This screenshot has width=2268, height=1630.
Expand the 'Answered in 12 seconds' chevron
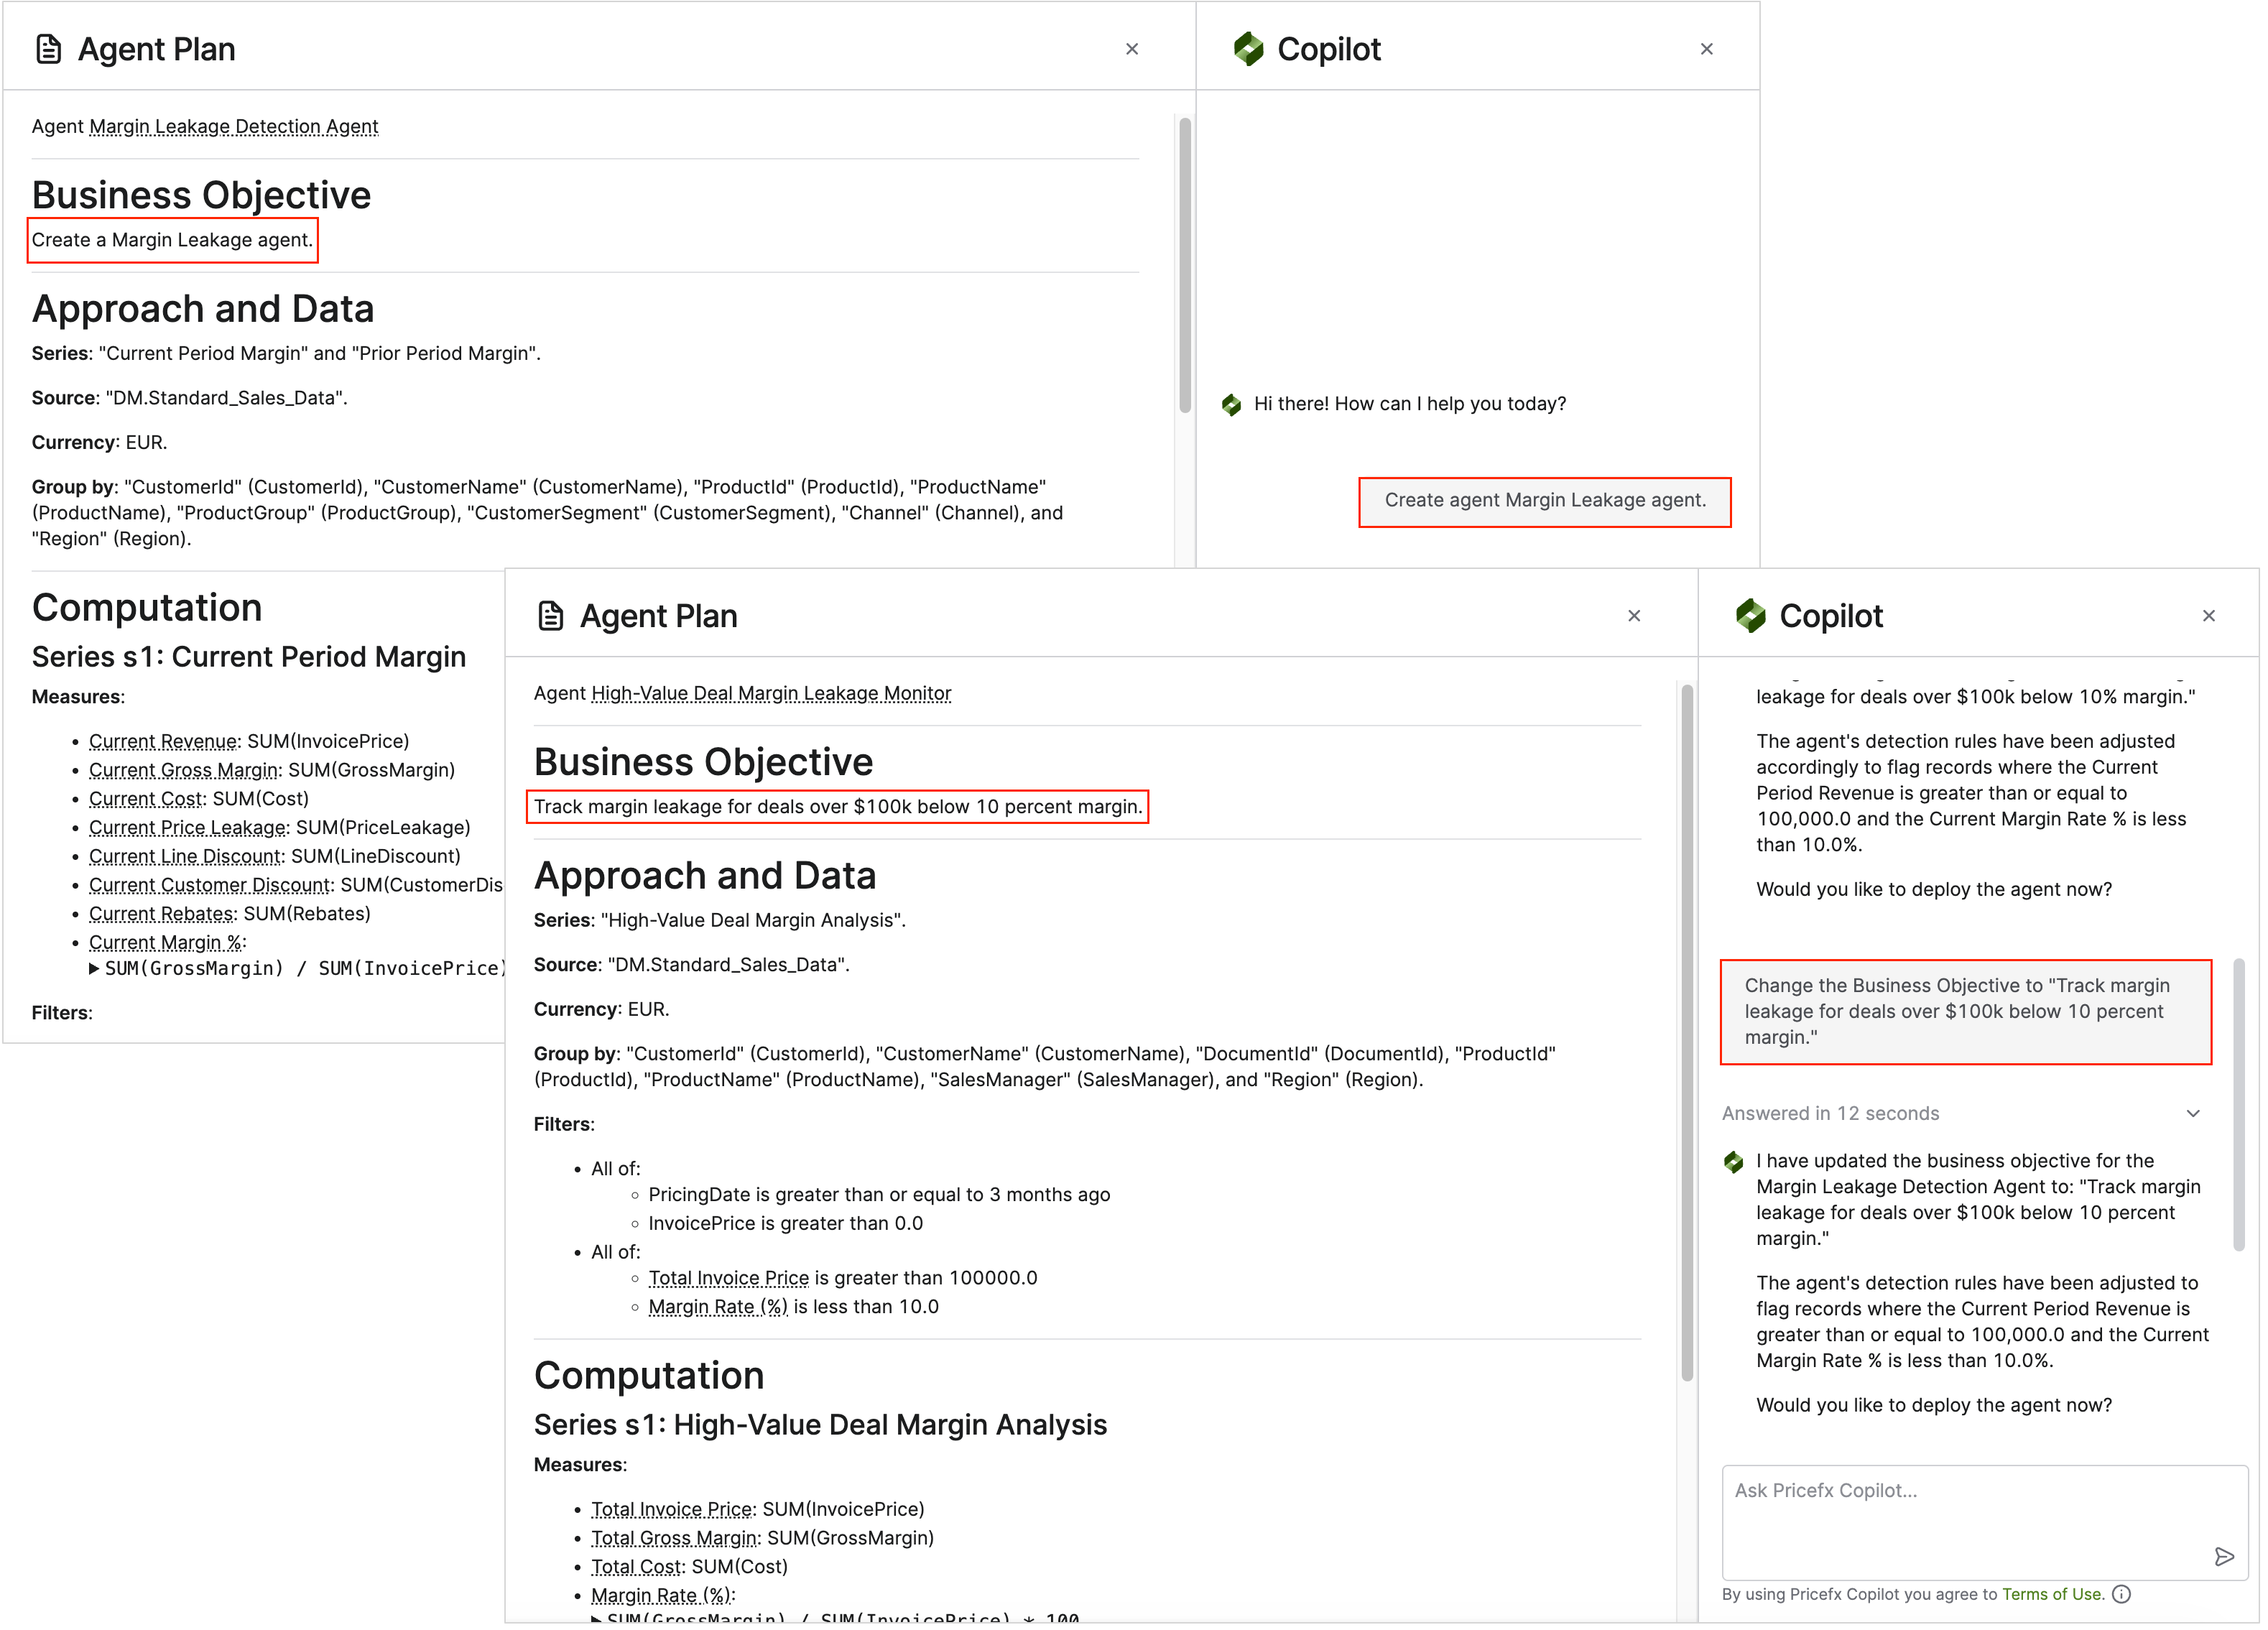pos(2193,1114)
